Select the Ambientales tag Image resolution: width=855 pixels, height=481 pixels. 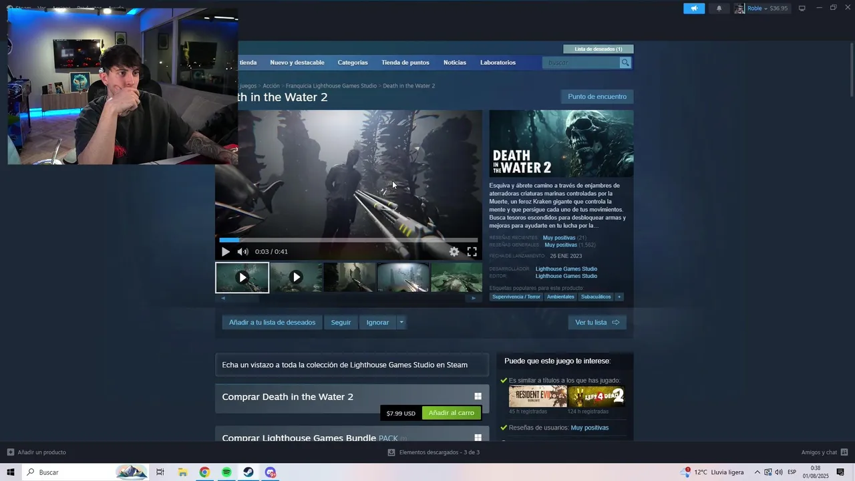click(x=560, y=297)
